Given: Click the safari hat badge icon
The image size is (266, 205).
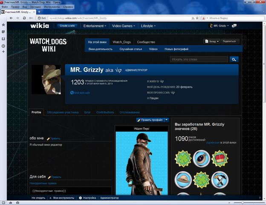Looking at the screenshot, I should pos(183,180).
